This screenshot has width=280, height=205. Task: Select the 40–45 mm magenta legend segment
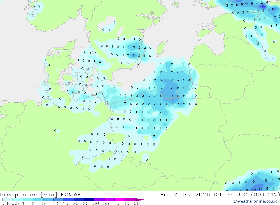point(120,199)
